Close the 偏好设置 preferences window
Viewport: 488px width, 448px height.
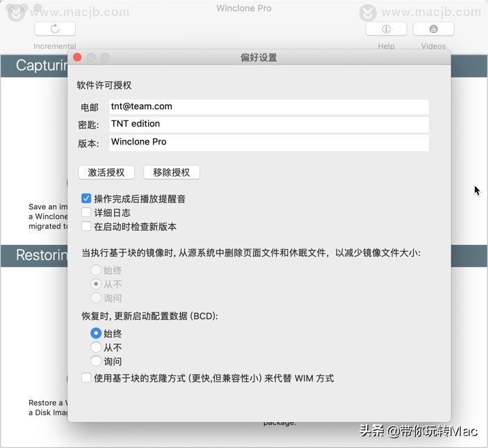pos(77,57)
